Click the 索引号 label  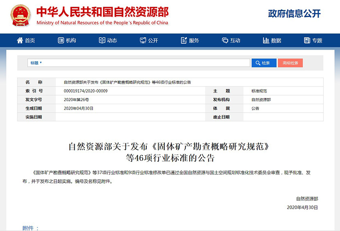[x=34, y=91]
